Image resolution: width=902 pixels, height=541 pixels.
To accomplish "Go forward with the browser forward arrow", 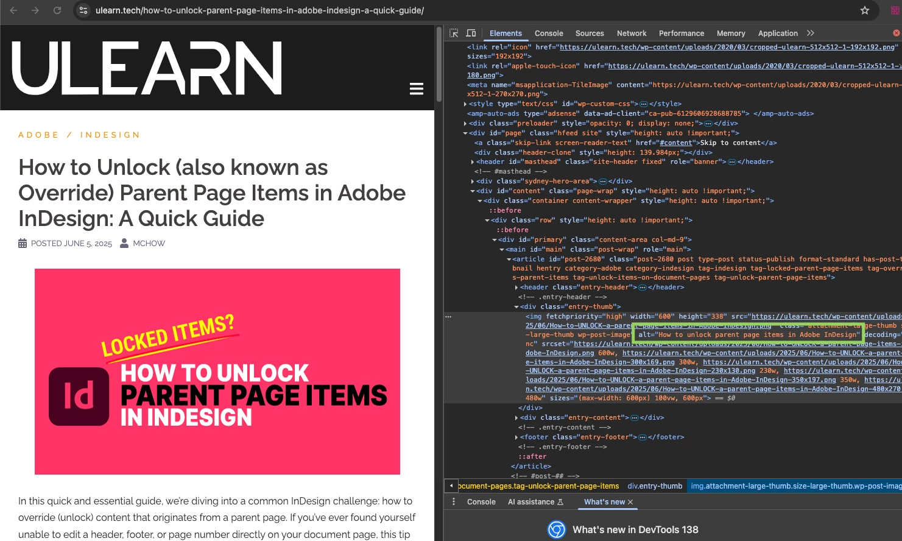I will tap(35, 10).
